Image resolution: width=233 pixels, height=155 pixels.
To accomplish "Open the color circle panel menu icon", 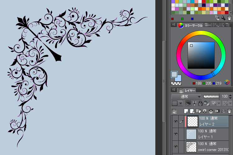I will pos(174,24).
